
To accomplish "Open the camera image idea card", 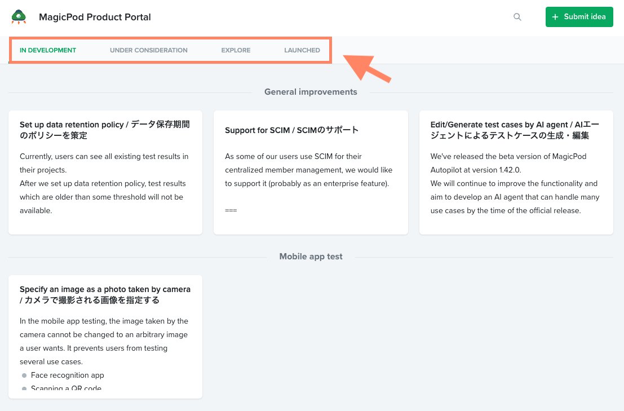I will 105,336.
